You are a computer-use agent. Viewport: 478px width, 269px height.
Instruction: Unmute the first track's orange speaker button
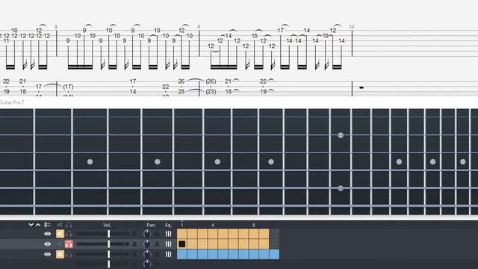coord(60,234)
